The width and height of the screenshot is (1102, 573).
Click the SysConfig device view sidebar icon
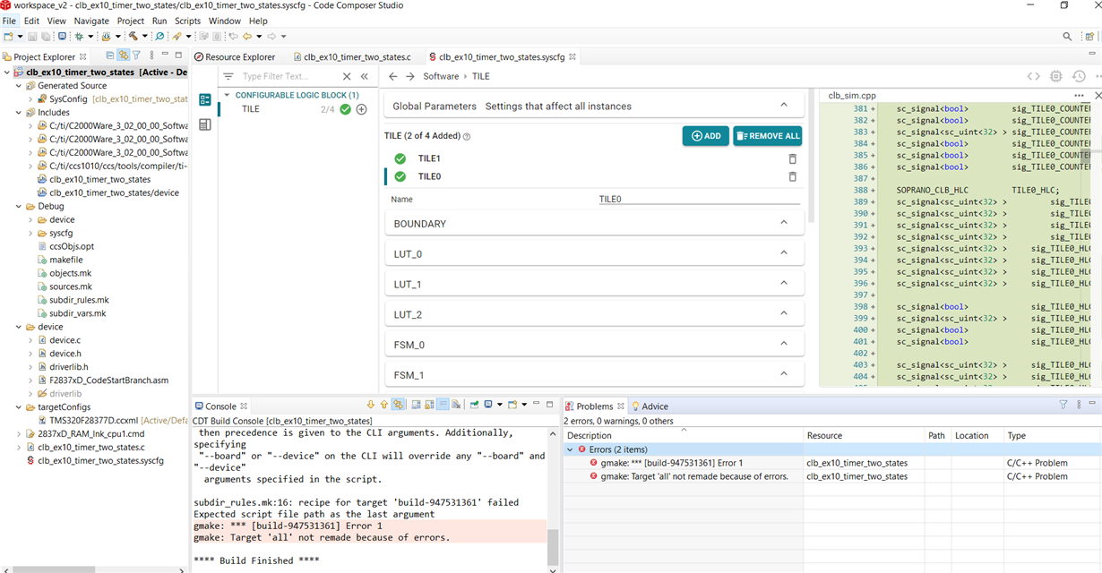(x=205, y=124)
